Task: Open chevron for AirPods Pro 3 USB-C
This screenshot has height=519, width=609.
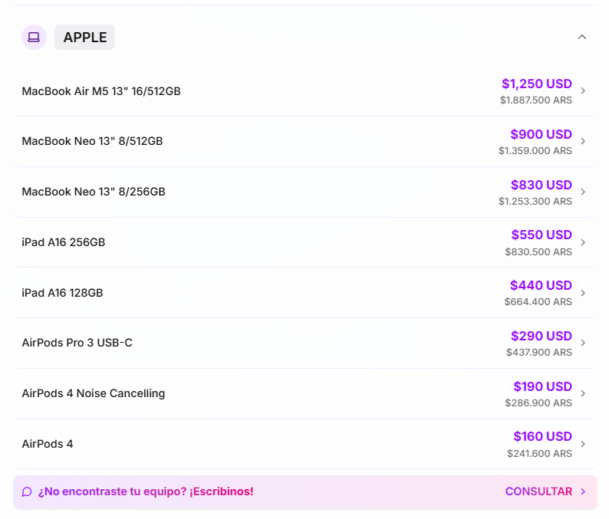Action: pyautogui.click(x=583, y=343)
